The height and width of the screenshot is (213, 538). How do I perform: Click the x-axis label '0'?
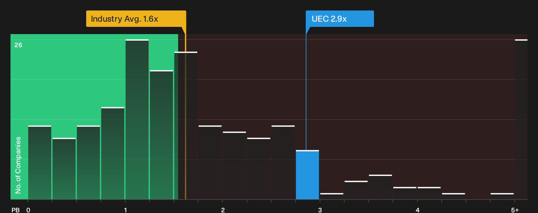tap(28, 210)
